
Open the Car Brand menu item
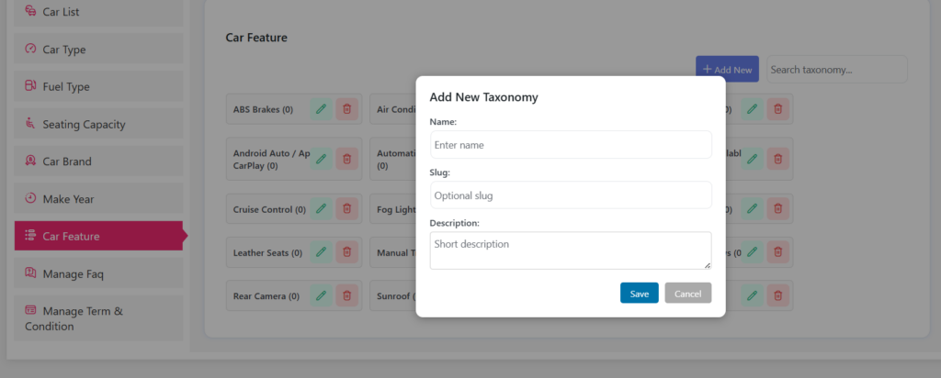click(x=99, y=161)
